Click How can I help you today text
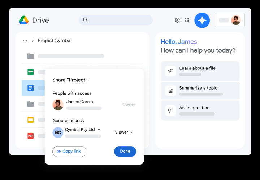This screenshot has width=260, height=180. click(x=198, y=50)
